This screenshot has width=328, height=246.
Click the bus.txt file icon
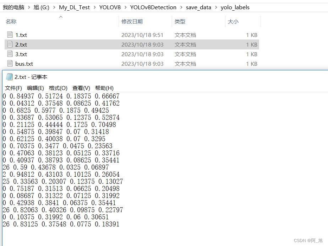[x=10, y=64]
